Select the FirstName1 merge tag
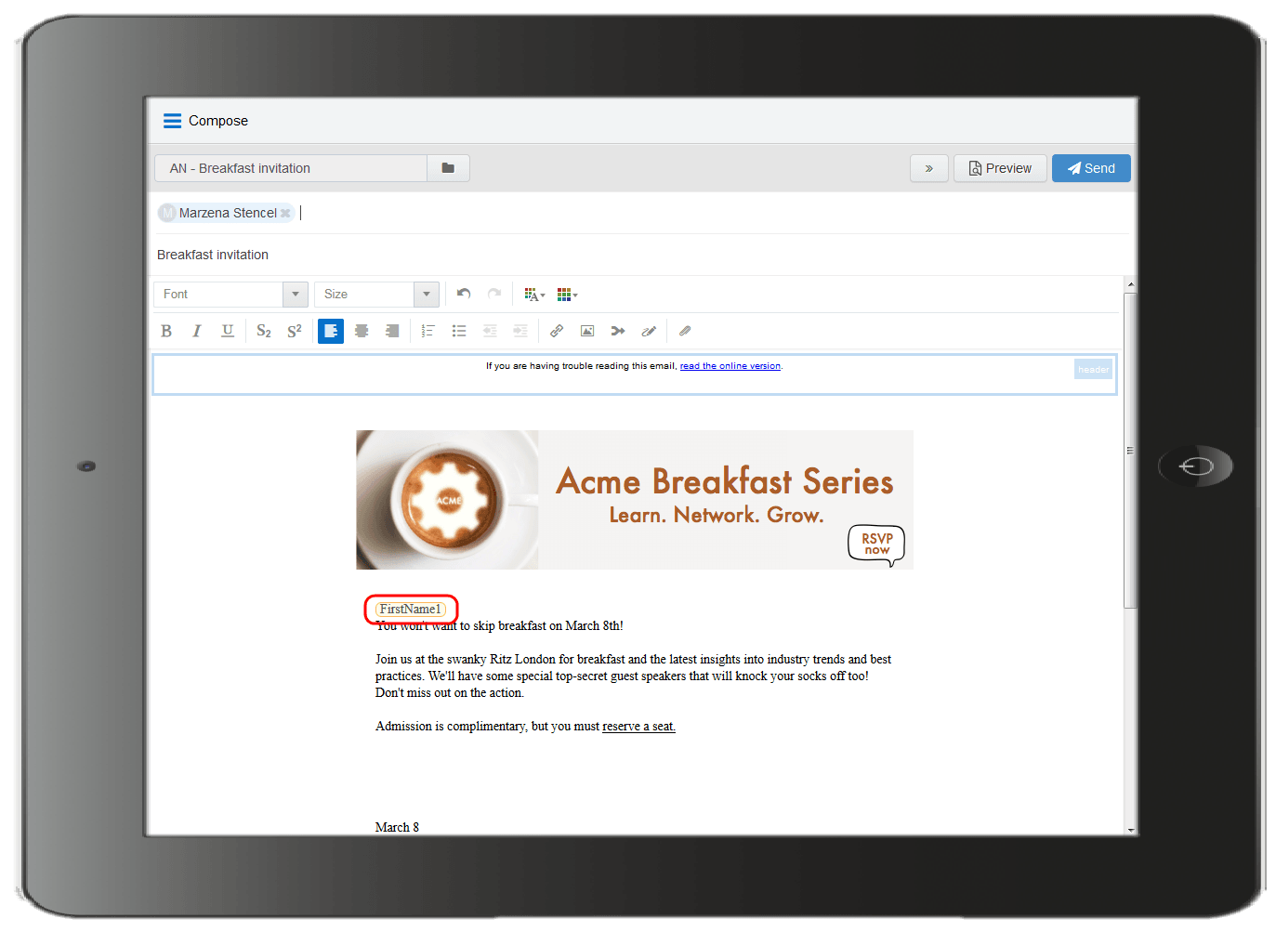This screenshot has width=1276, height=932. click(411, 609)
